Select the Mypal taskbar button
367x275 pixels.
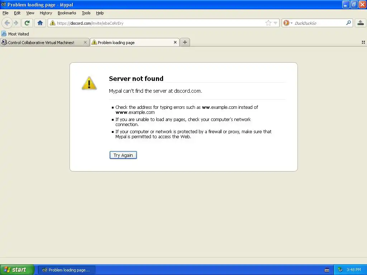[x=67, y=270]
